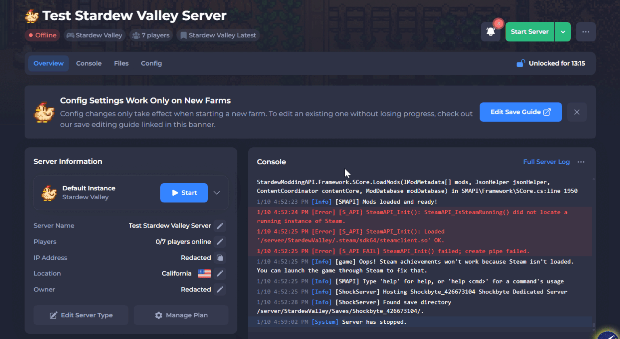Click the Unlocked padlock icon
Screen dimensions: 620x339
coord(521,63)
